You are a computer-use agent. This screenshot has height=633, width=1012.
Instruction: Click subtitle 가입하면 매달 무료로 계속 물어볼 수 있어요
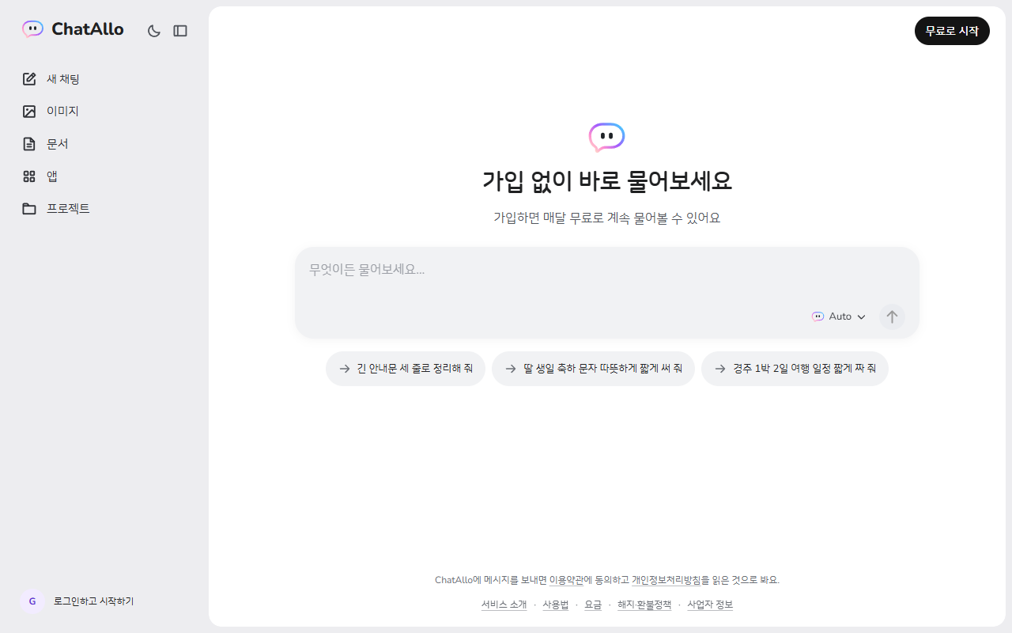tap(607, 218)
